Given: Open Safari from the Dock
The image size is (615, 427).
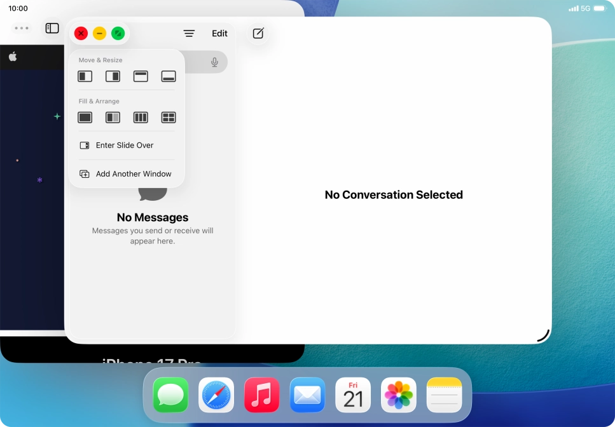Looking at the screenshot, I should point(216,395).
